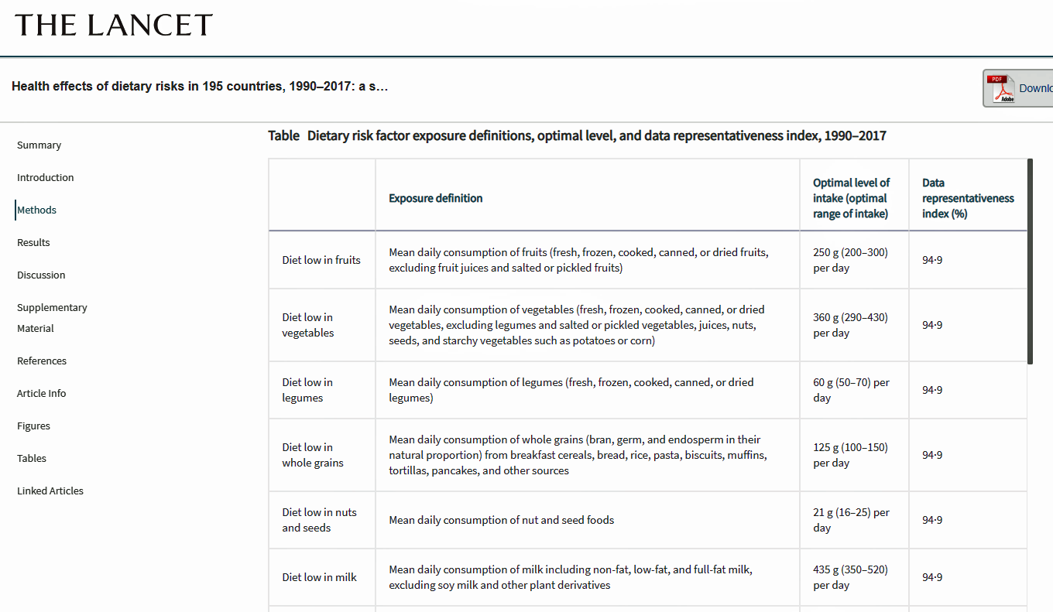This screenshot has height=612, width=1053.
Task: Jump to References in sidebar
Action: click(42, 361)
